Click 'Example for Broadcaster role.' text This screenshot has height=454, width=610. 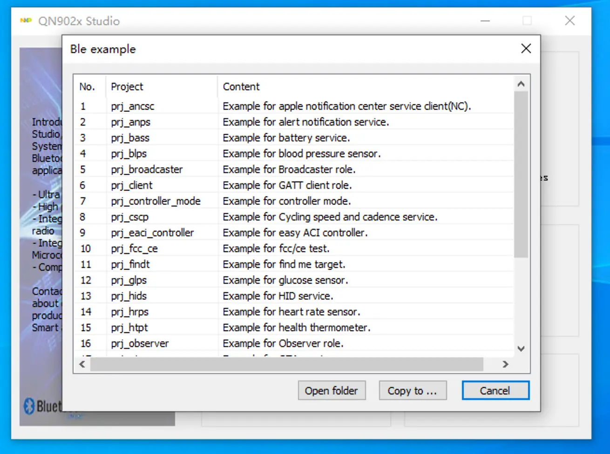[x=289, y=169]
